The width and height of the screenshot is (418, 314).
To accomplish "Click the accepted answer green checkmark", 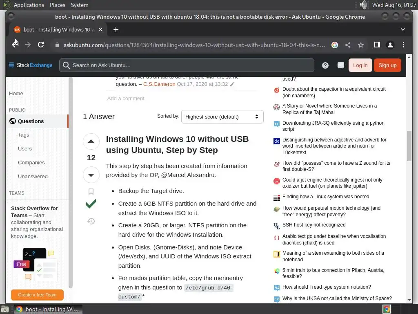I will pos(91,204).
